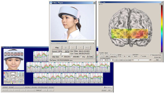Click the single step > button in 3D-Topo

click(127, 60)
